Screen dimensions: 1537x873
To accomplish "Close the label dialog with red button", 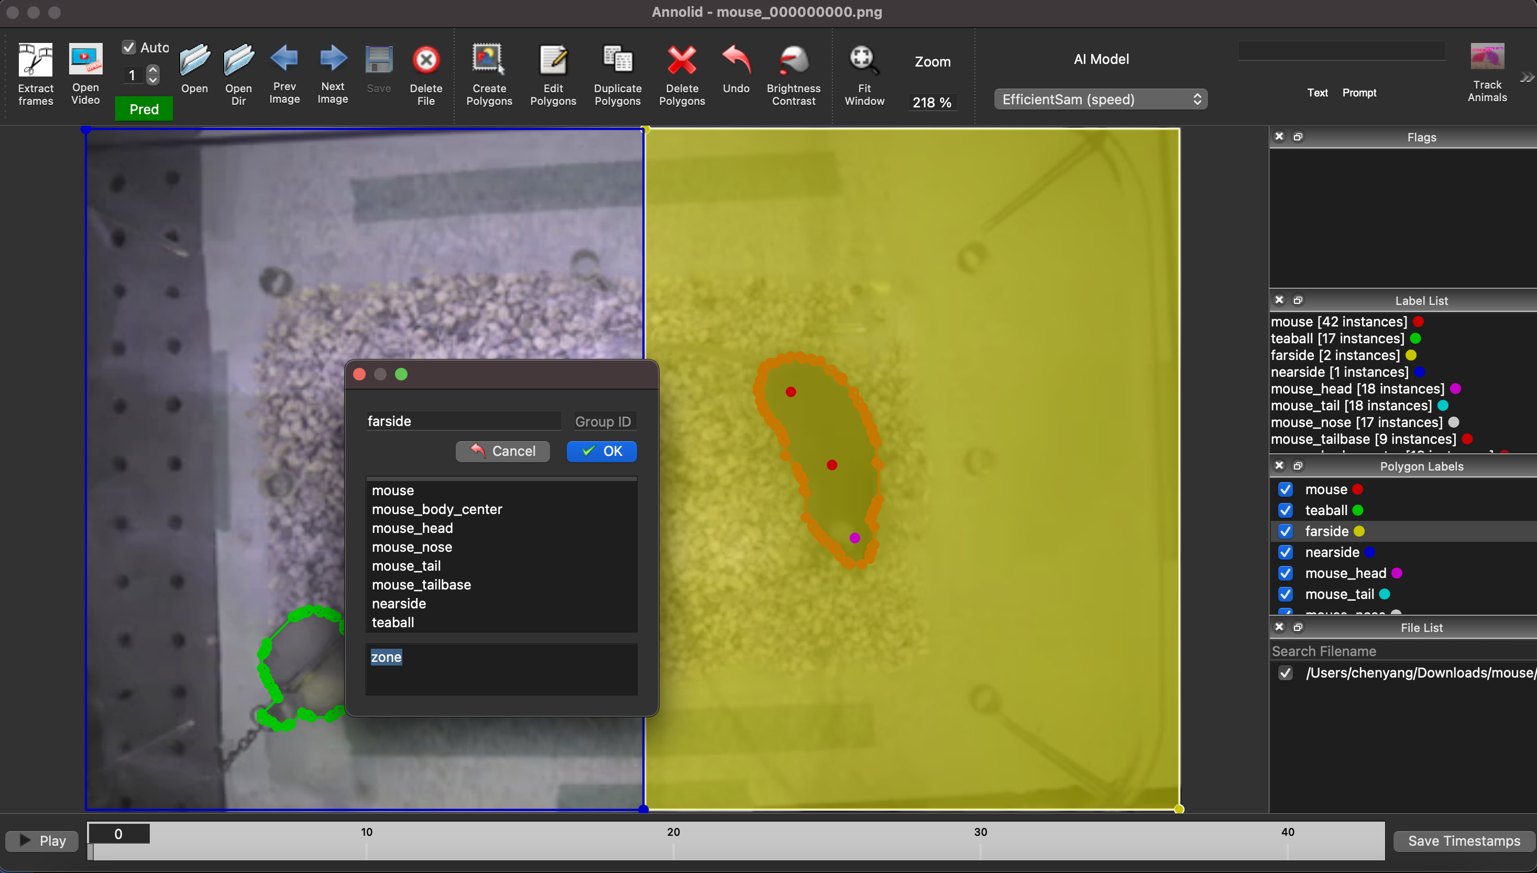I will click(359, 374).
